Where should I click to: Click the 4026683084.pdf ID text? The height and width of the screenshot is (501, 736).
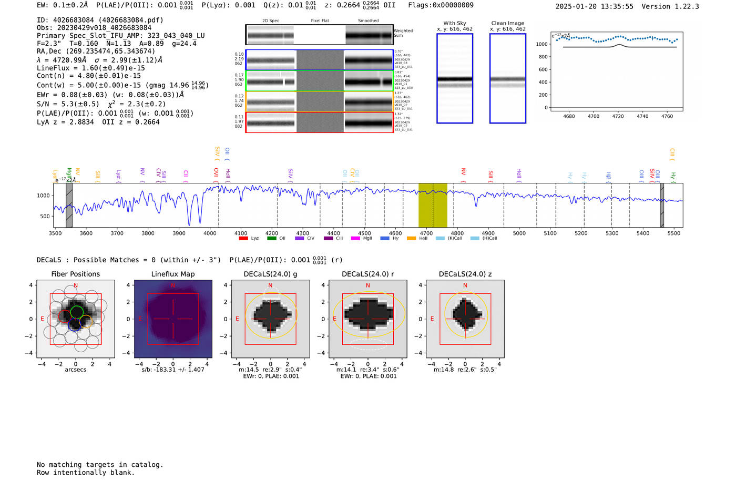click(131, 20)
